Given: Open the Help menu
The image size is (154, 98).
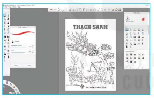Looking at the screenshot, I should click(19, 7).
